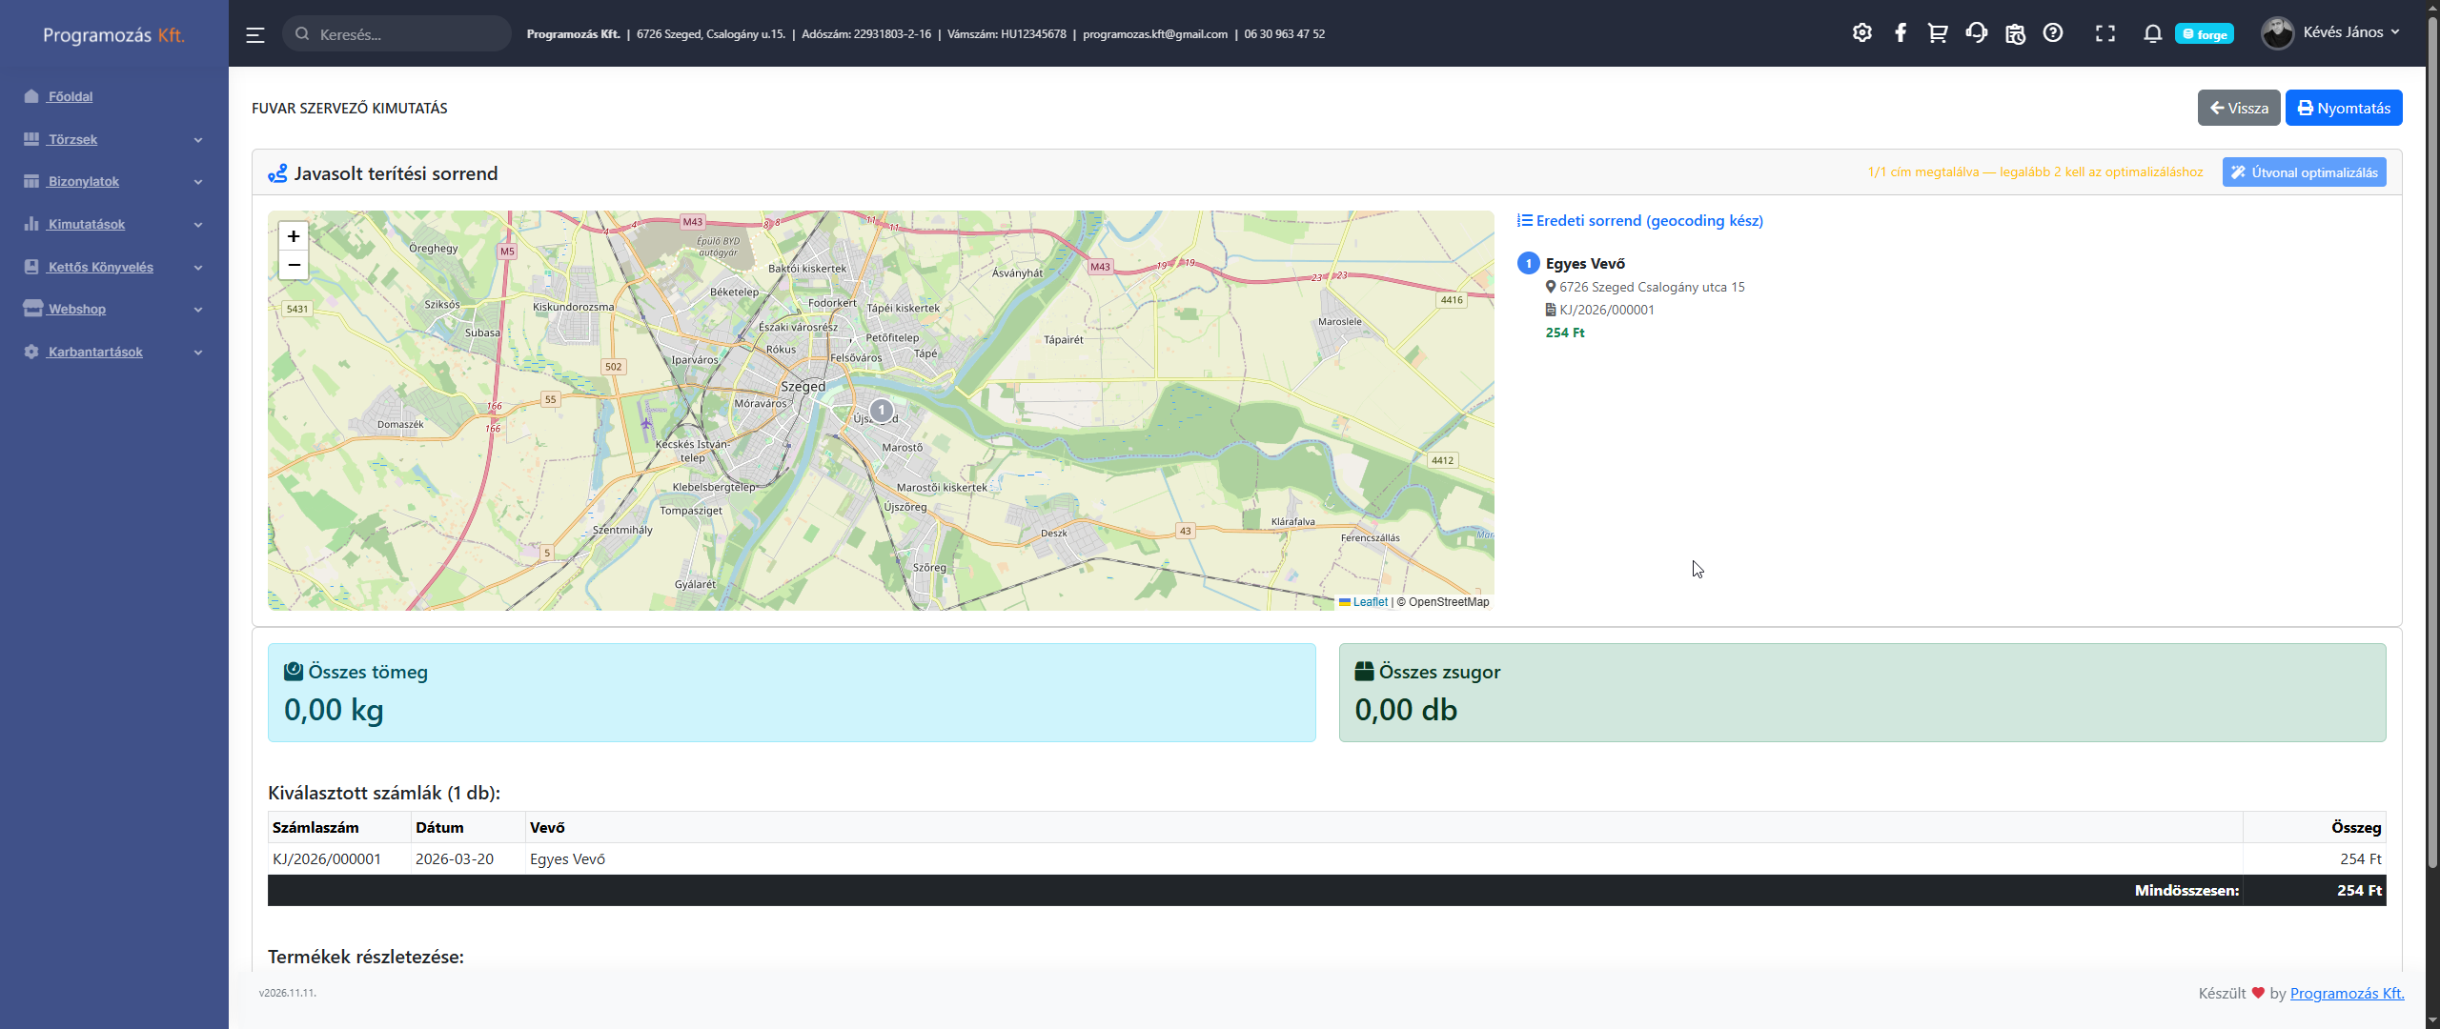
Task: Go to Főoldal in sidebar
Action: click(x=71, y=96)
